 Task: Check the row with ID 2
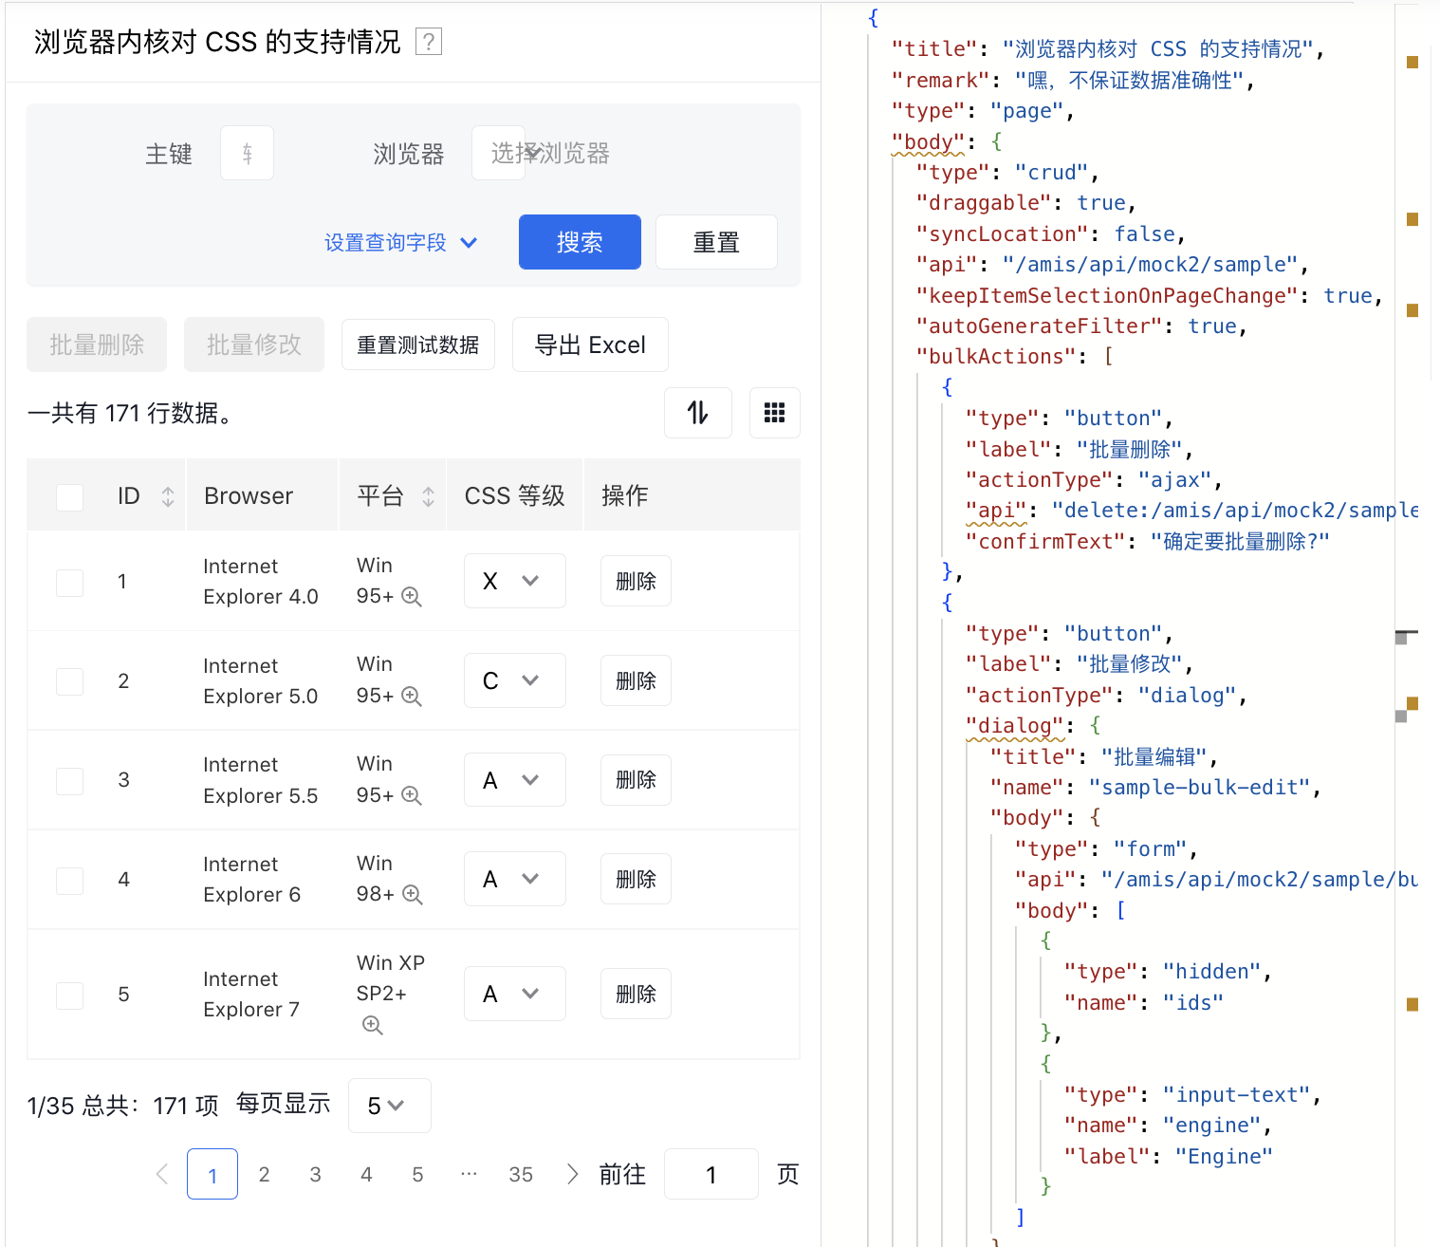pos(70,681)
